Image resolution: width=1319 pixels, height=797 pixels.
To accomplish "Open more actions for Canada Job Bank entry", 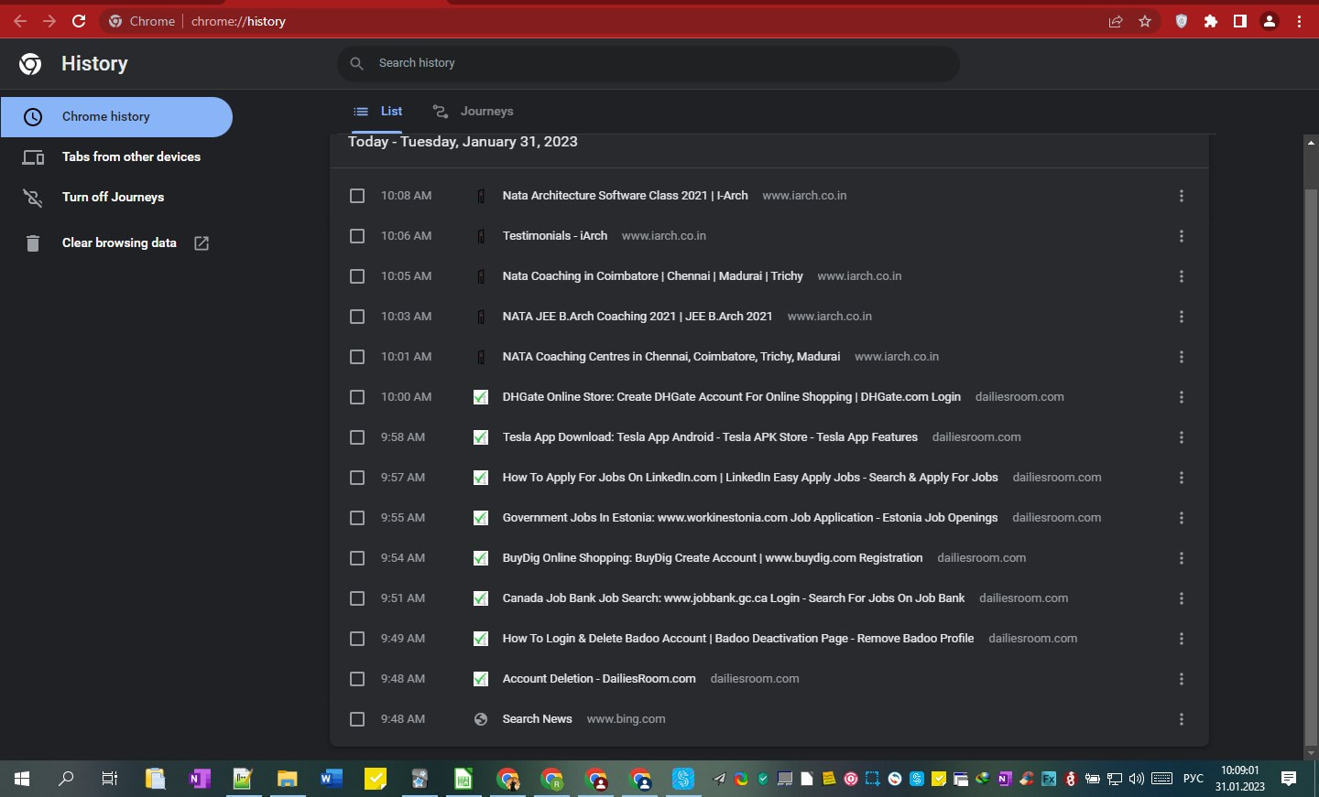I will coord(1182,598).
